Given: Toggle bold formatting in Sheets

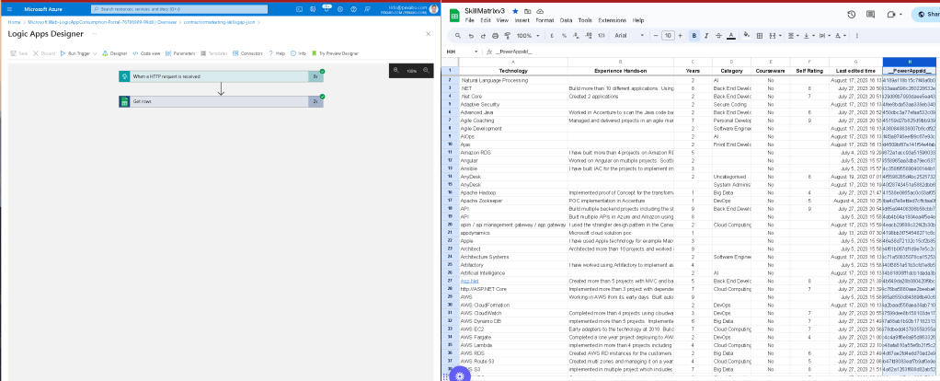Looking at the screenshot, I should tap(694, 35).
